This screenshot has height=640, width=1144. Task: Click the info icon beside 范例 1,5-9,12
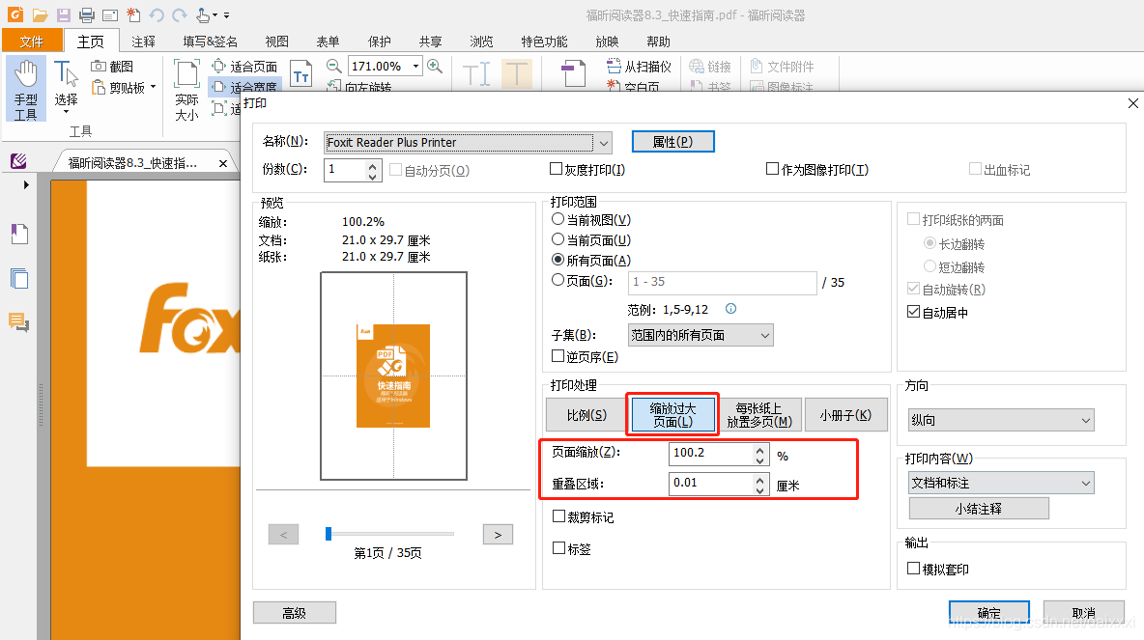730,309
